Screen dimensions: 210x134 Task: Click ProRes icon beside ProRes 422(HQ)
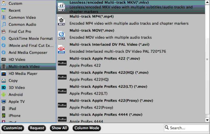(x=62, y=77)
